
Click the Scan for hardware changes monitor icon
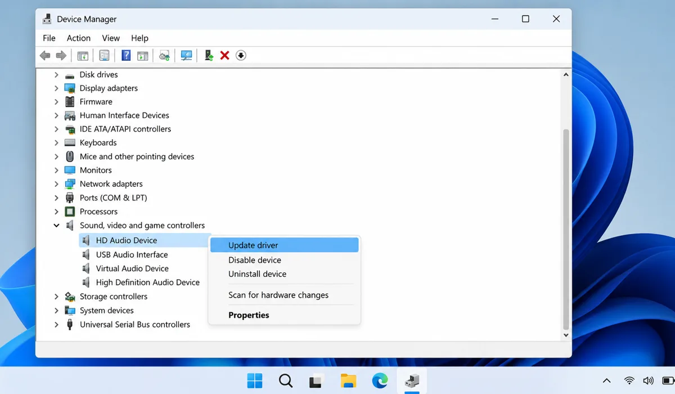(x=186, y=55)
